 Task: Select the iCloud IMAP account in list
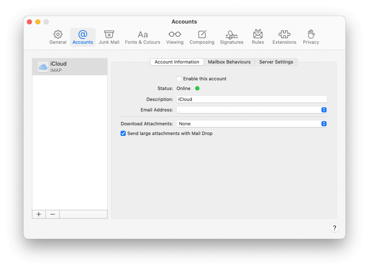coord(70,67)
